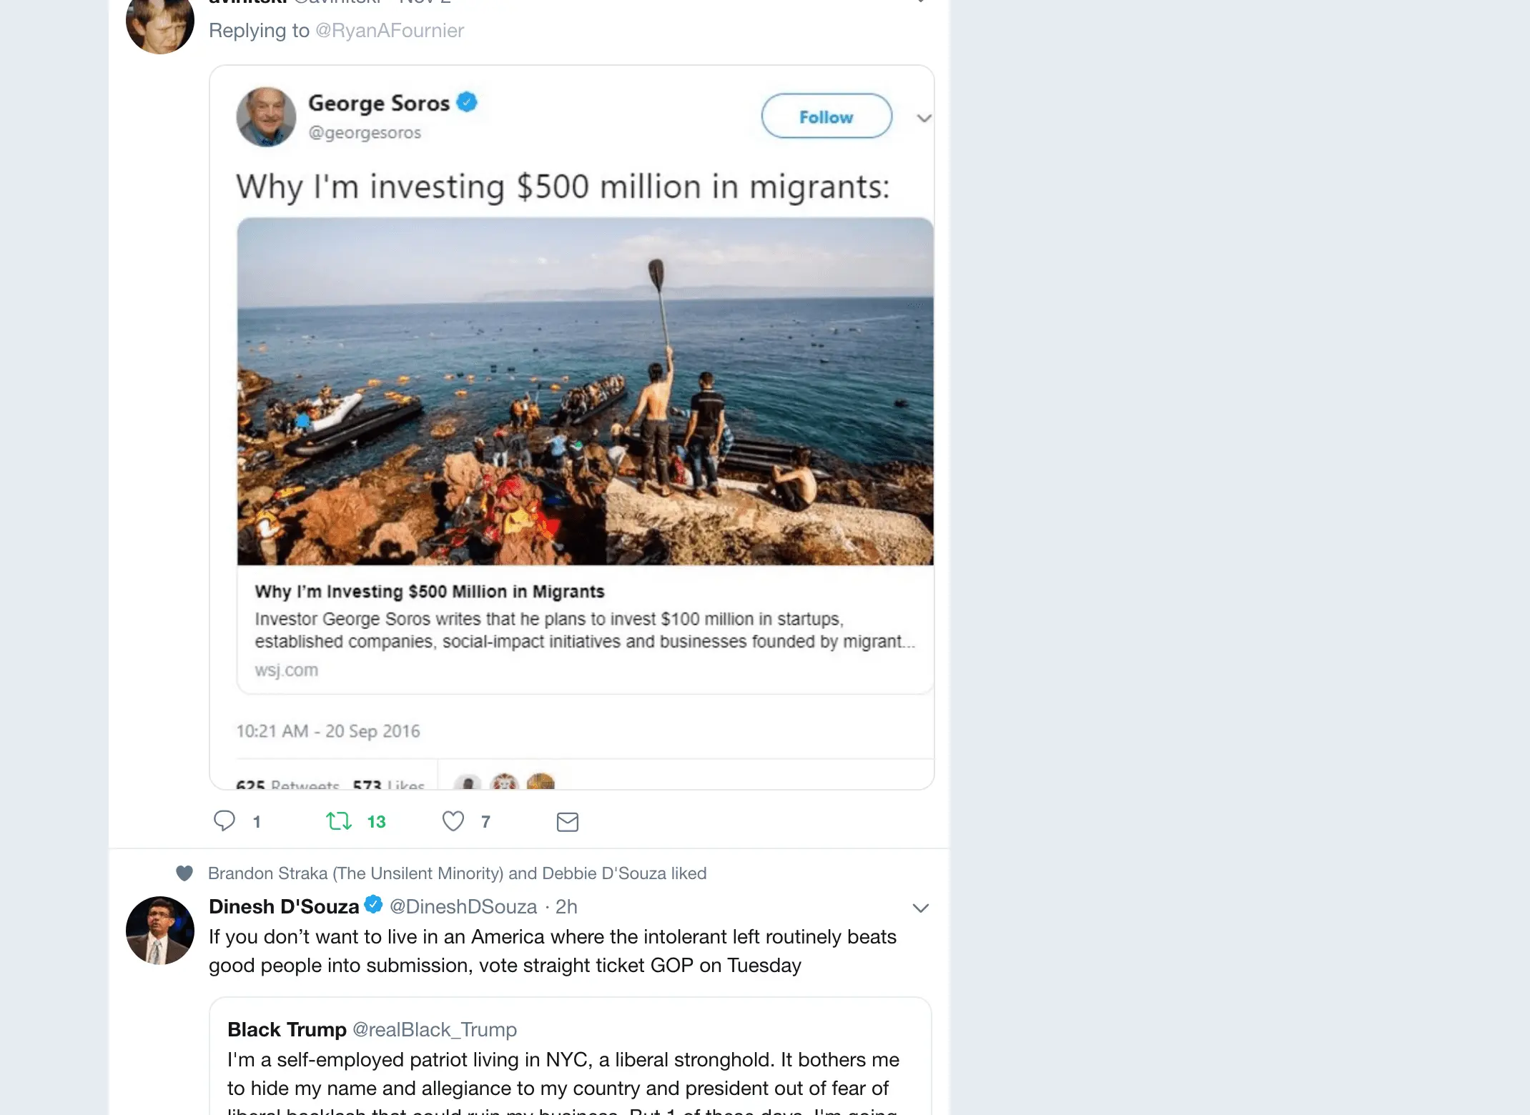Viewport: 1530px width, 1115px height.
Task: Open the @RyanAFournier mention link
Action: click(390, 31)
